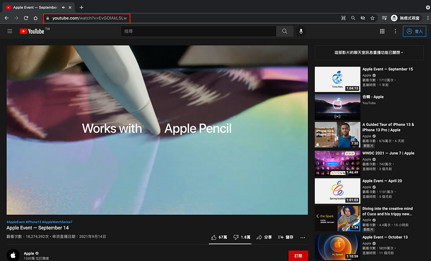Open the #iPhone13 hashtag link

(x=33, y=222)
